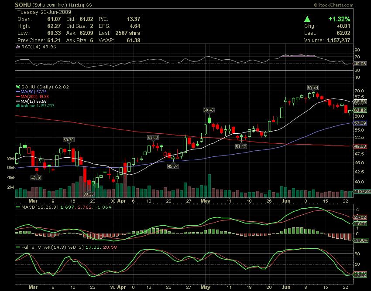Click the green line marker before Full STO
The width and height of the screenshot is (371, 291).
tap(18, 247)
